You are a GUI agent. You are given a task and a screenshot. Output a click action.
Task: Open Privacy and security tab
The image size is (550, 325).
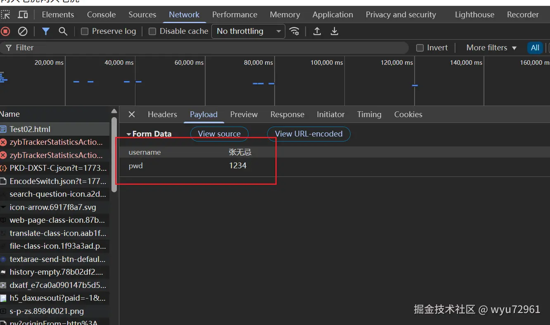pyautogui.click(x=401, y=15)
